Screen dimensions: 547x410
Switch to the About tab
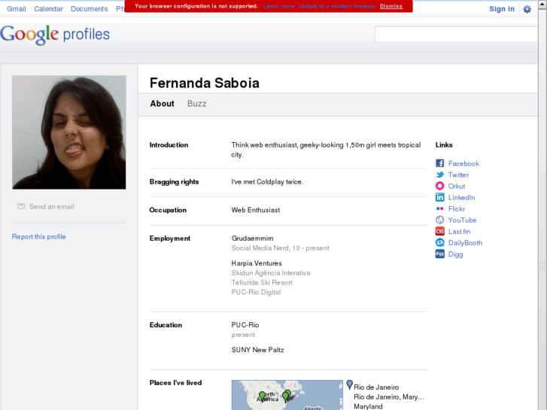point(163,104)
